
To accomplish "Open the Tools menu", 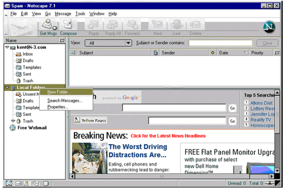I will pos(80,14).
